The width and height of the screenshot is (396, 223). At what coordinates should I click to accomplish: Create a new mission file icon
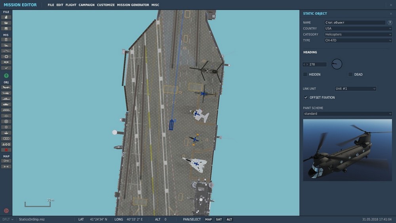pyautogui.click(x=6, y=17)
